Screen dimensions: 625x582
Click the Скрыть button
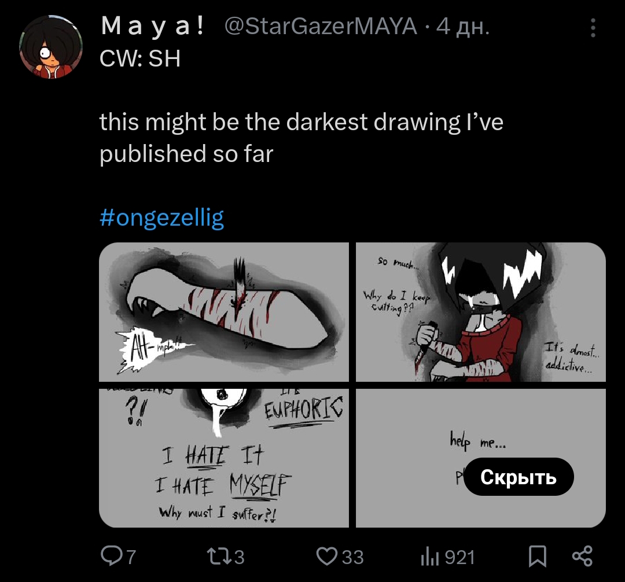point(518,477)
